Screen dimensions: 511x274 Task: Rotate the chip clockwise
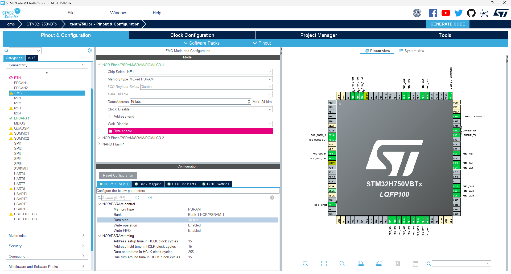[x=361, y=264]
